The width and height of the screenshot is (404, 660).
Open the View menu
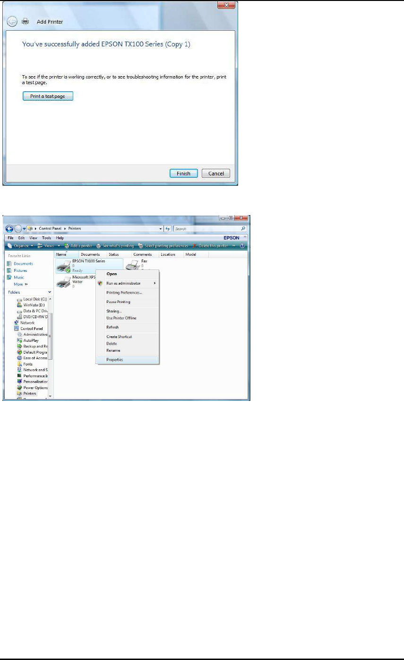(x=34, y=238)
